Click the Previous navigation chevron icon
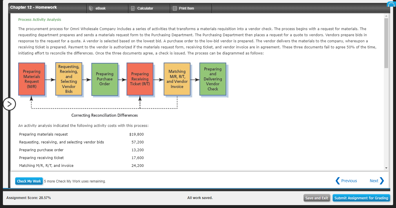This screenshot has width=396, height=208. pyautogui.click(x=338, y=181)
